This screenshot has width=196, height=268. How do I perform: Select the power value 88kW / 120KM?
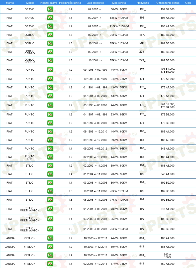(x=119, y=18)
